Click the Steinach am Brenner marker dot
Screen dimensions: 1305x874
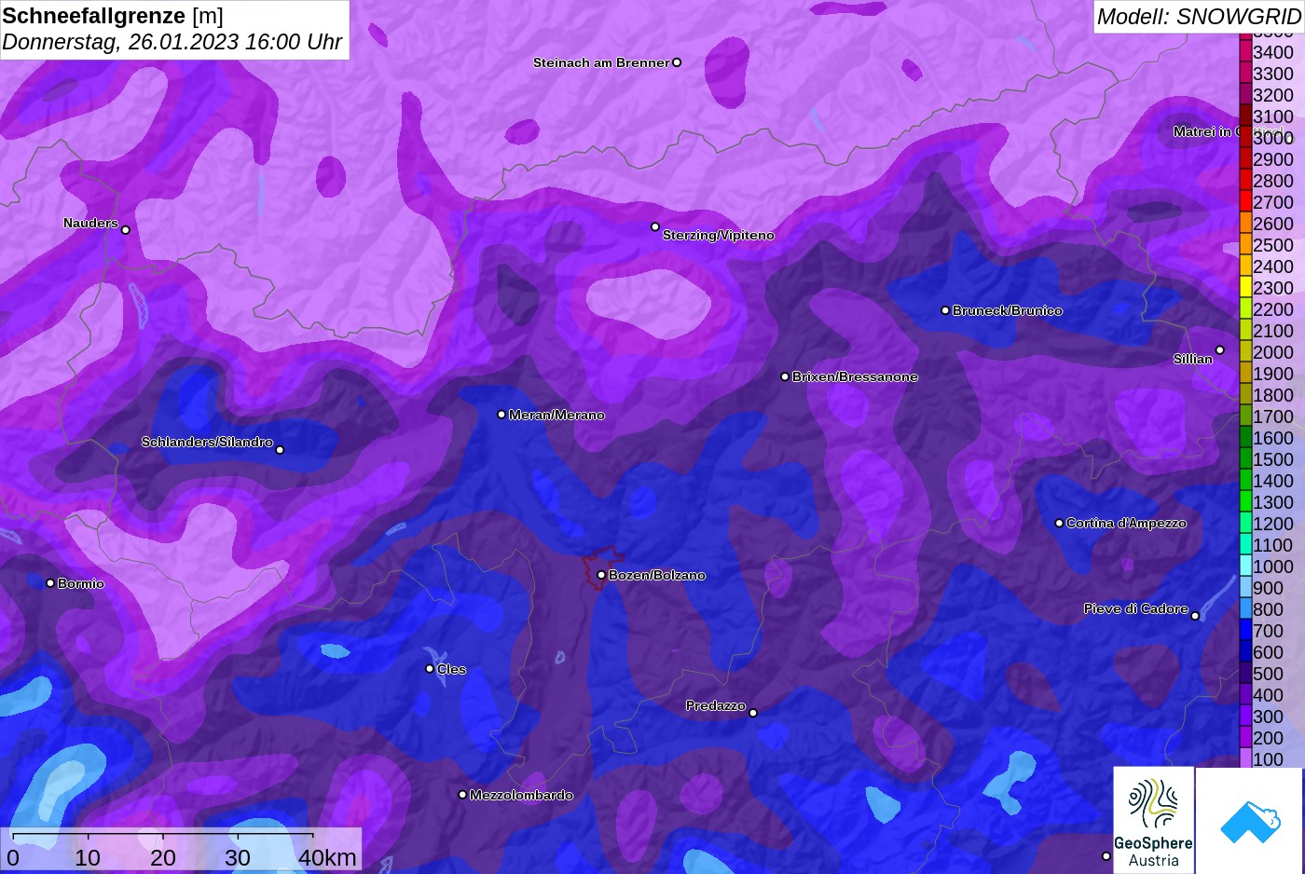click(677, 62)
